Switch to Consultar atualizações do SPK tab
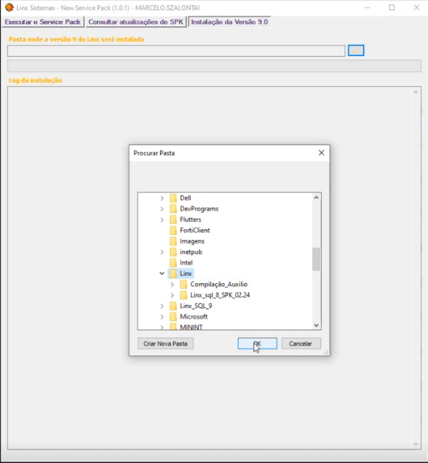 point(136,22)
